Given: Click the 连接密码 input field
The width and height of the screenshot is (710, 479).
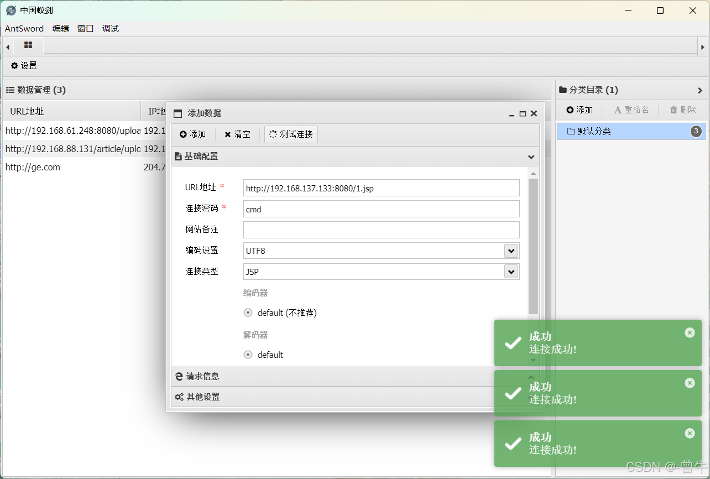Looking at the screenshot, I should (382, 209).
